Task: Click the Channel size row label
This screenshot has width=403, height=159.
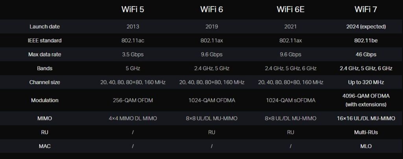Action: 44,82
